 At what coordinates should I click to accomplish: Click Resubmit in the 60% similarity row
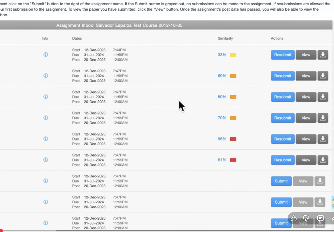283,76
